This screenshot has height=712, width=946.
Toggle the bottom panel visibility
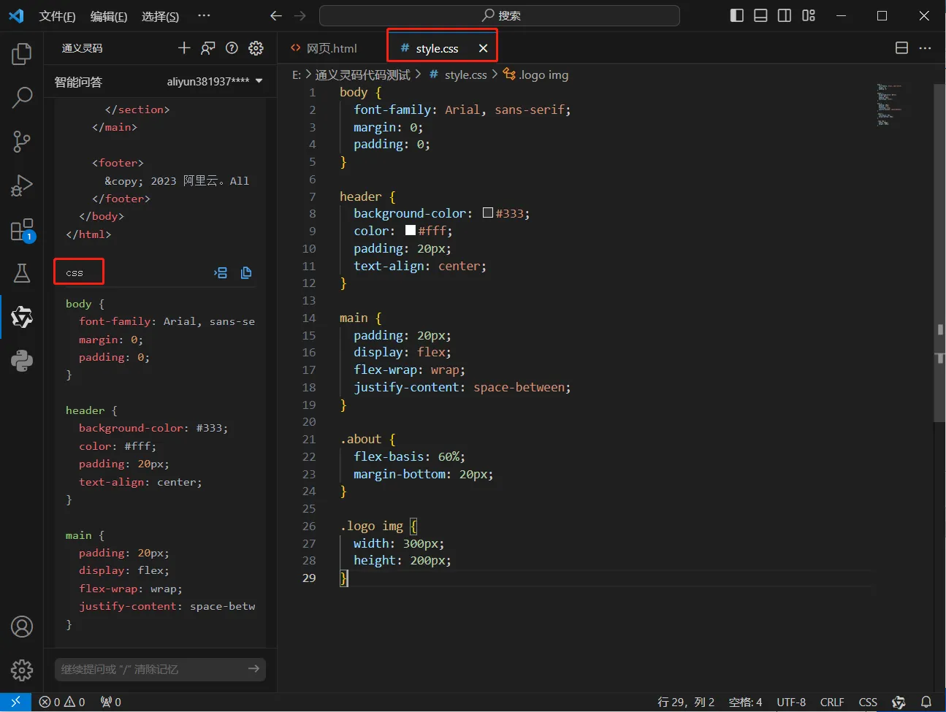(760, 15)
